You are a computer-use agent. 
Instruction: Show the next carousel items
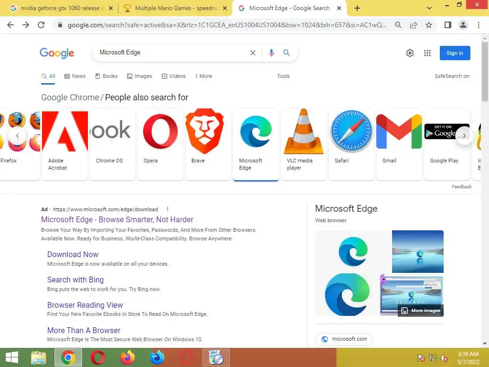tap(464, 135)
